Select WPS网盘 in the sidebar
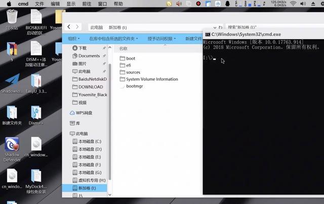324x204 pixels. pos(81,113)
